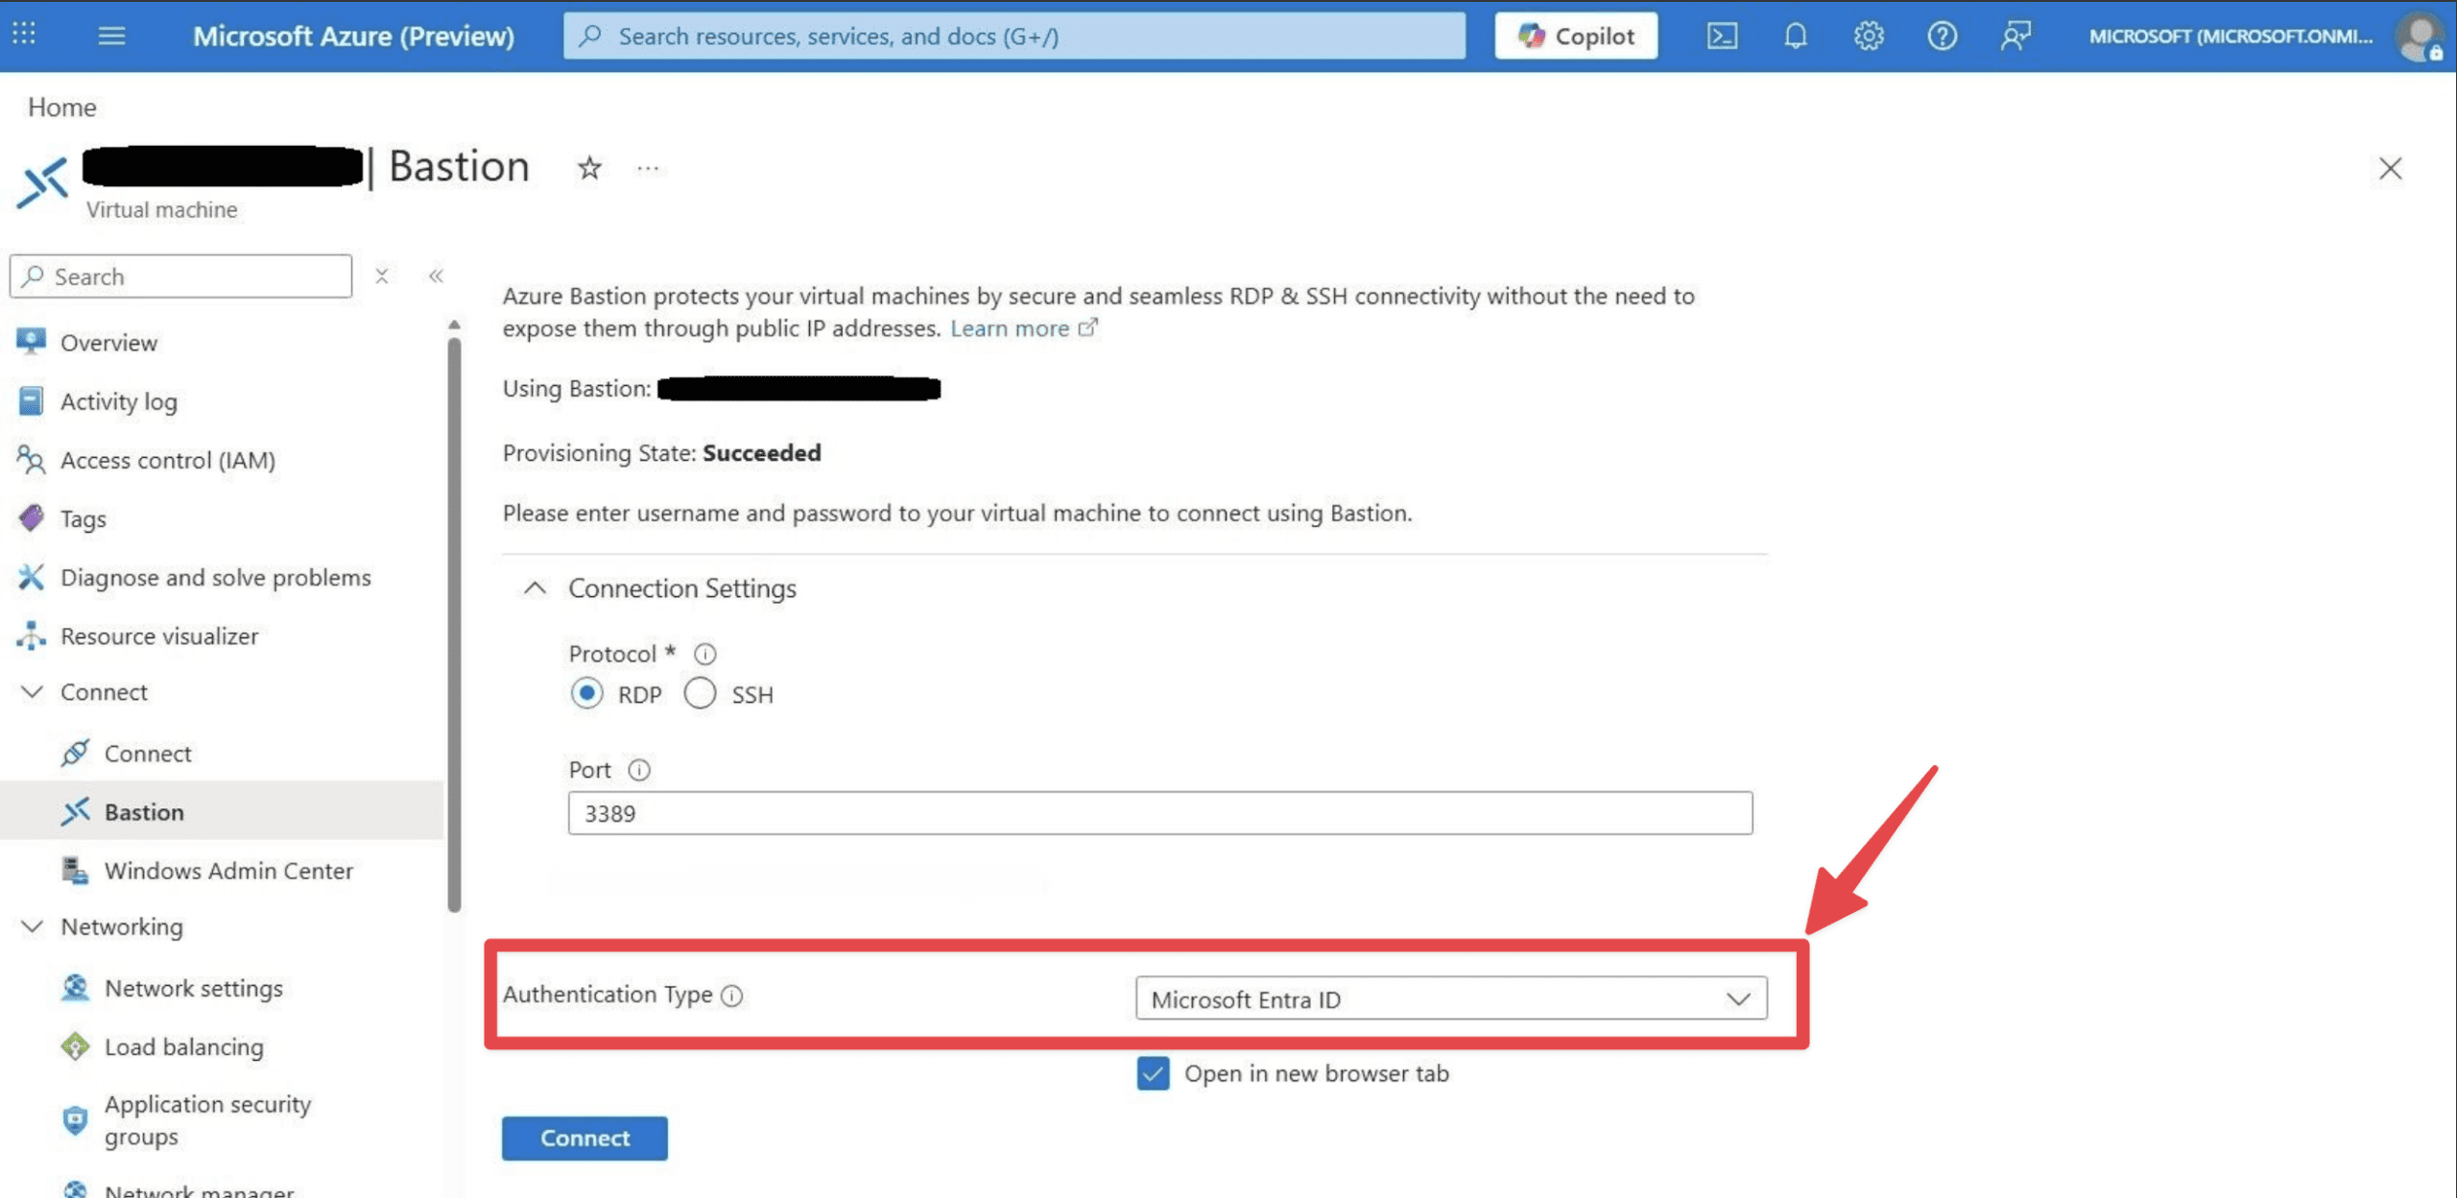Collapse the Connection Settings section

click(536, 588)
